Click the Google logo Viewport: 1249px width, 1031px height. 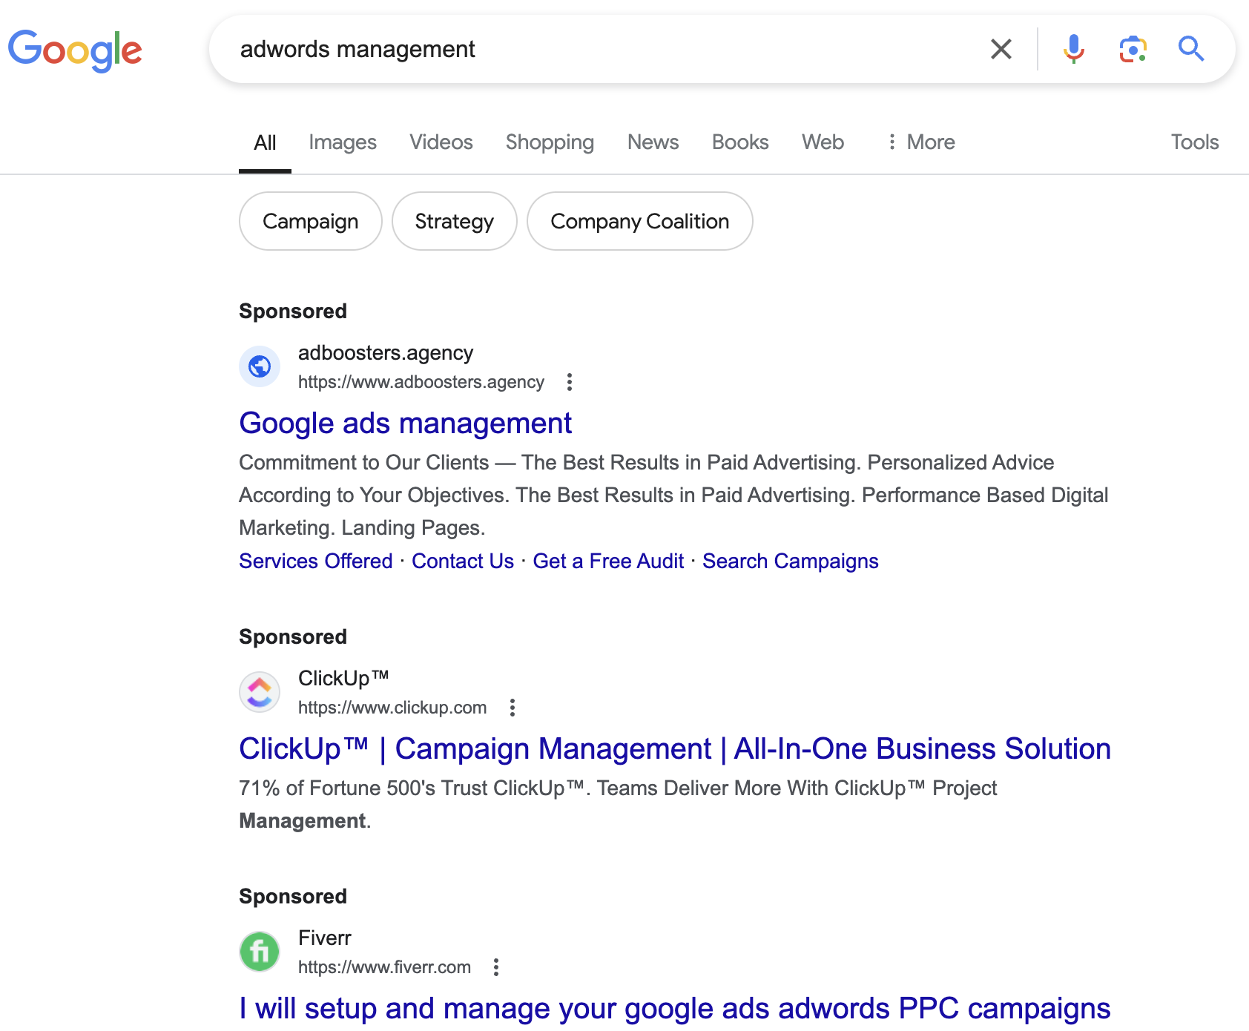(x=75, y=50)
